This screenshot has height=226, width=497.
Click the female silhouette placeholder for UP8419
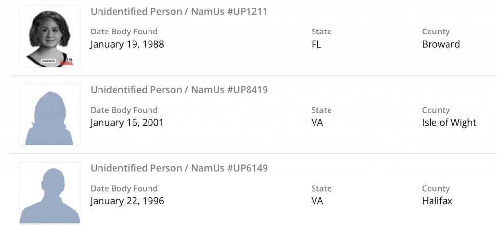click(50, 115)
